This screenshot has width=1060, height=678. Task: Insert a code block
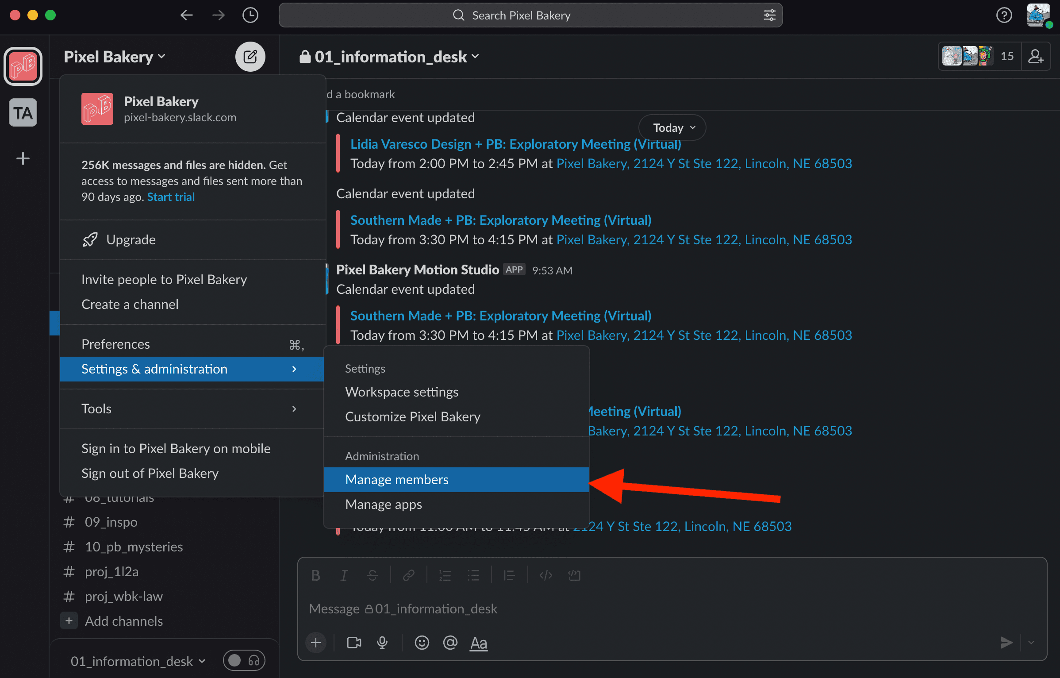coord(574,575)
